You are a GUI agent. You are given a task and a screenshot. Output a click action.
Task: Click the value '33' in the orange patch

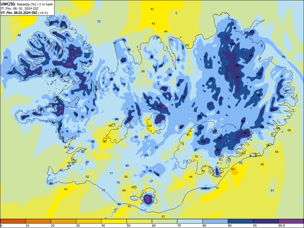click(233, 169)
